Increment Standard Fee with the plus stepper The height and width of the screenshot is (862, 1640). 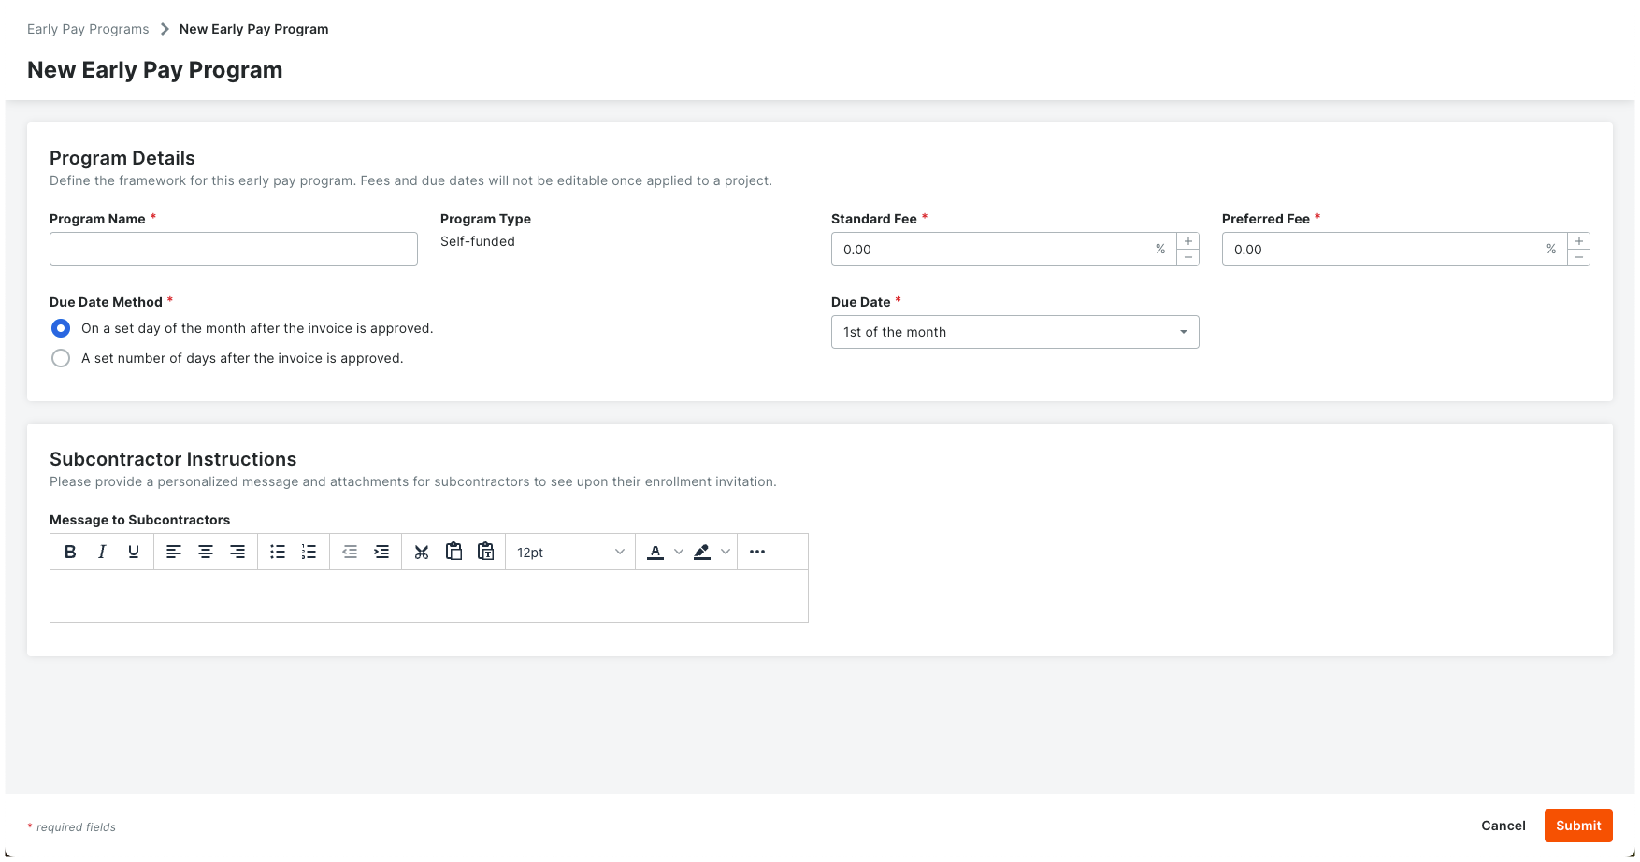click(1188, 240)
